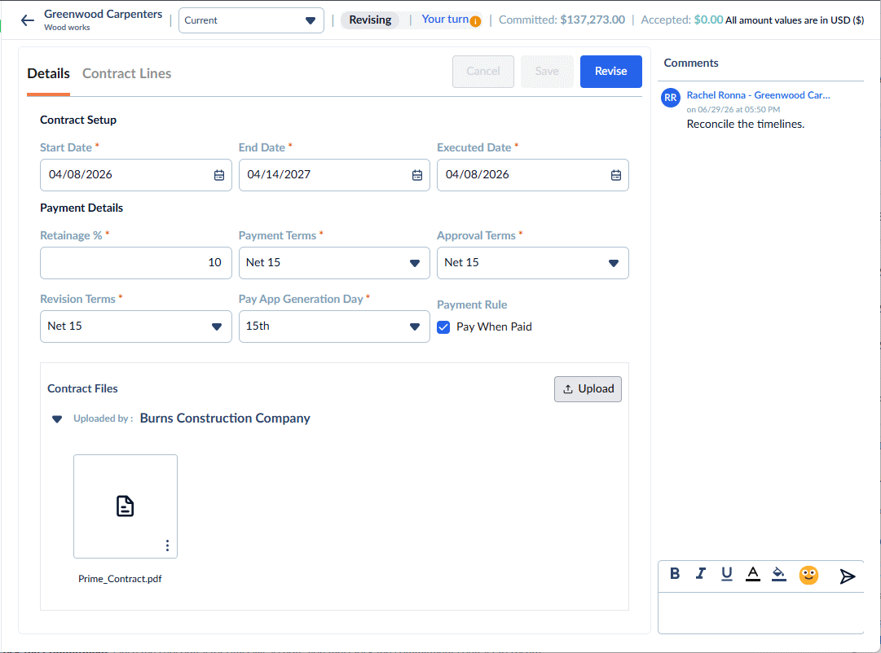Click the Executed Date field value
This screenshot has height=653, width=881.
[477, 174]
